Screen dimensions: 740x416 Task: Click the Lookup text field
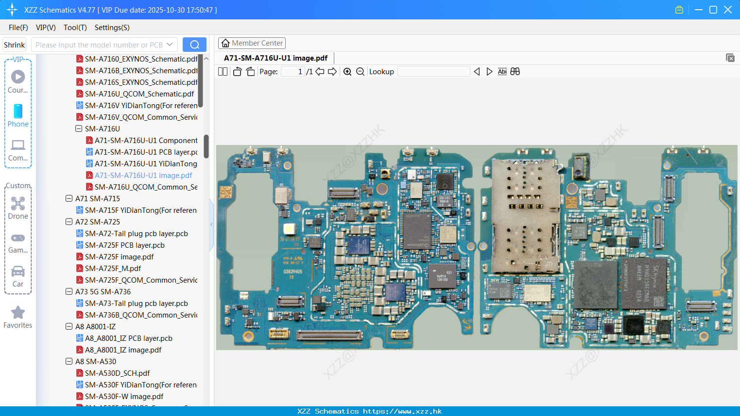click(434, 72)
